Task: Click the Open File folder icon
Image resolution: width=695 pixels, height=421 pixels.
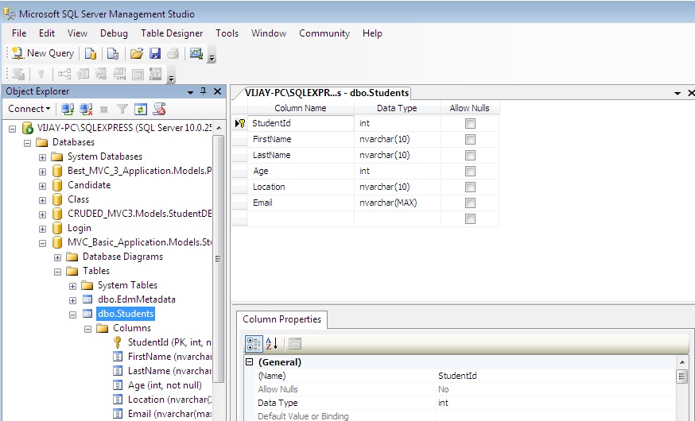Action: pyautogui.click(x=137, y=53)
